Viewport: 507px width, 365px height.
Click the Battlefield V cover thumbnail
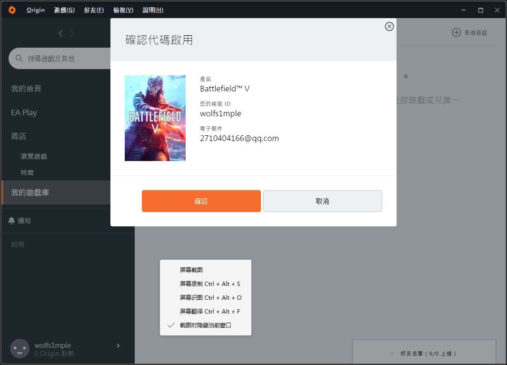pos(155,118)
